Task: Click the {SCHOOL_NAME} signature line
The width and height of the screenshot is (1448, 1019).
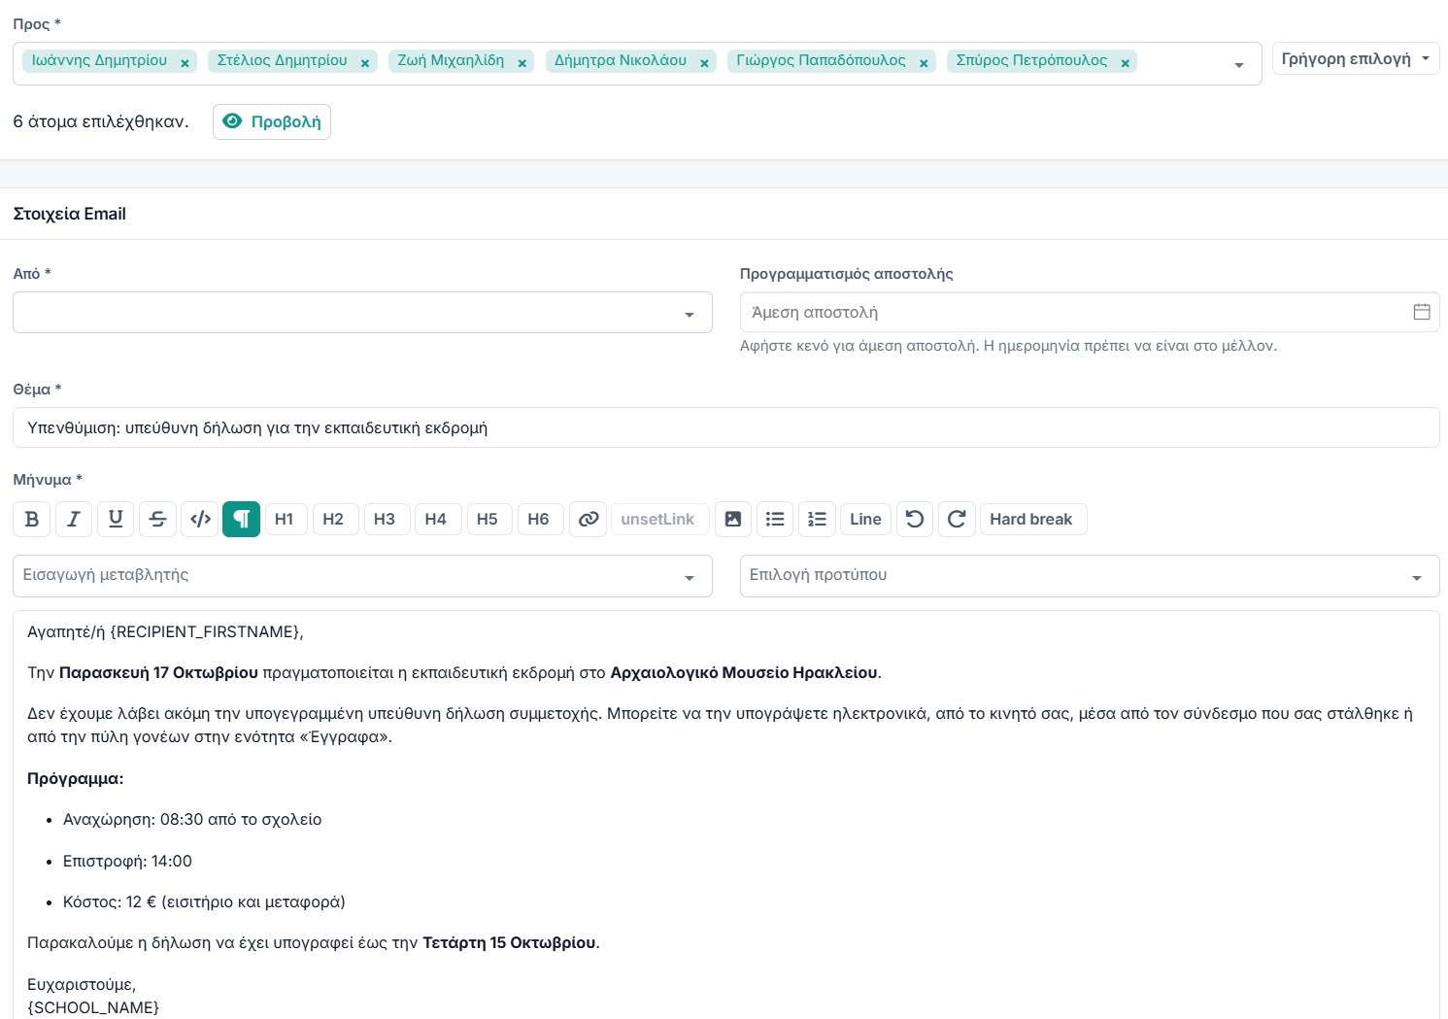Action: [93, 1008]
